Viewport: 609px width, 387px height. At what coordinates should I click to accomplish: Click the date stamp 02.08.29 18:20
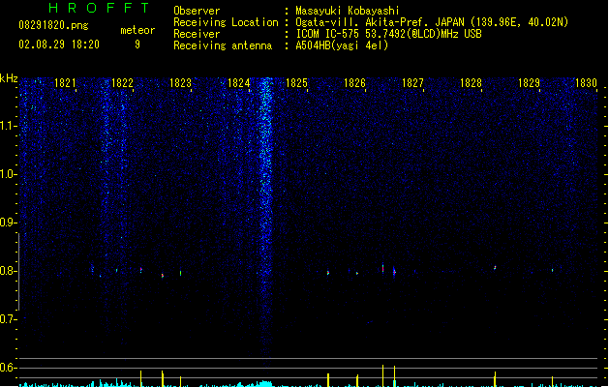[59, 45]
